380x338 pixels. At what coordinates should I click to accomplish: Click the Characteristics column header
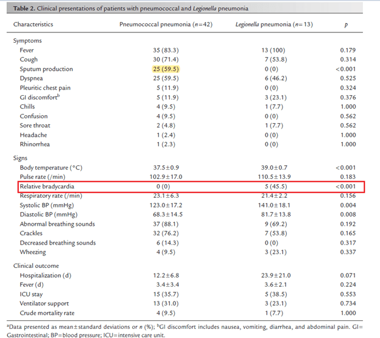pos(33,24)
